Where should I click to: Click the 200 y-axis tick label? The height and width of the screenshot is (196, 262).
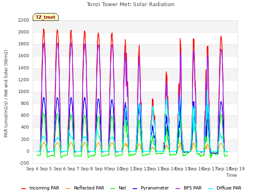point(25,139)
